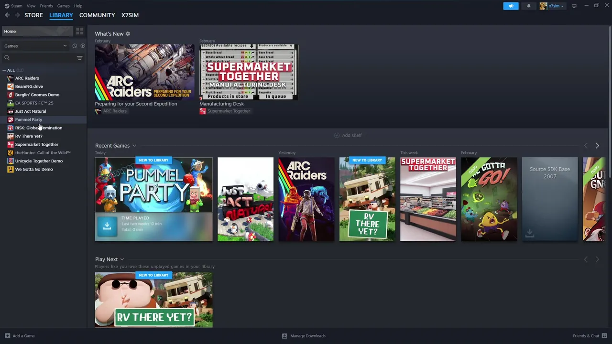
Task: Open What's New settings gear
Action: tap(128, 34)
